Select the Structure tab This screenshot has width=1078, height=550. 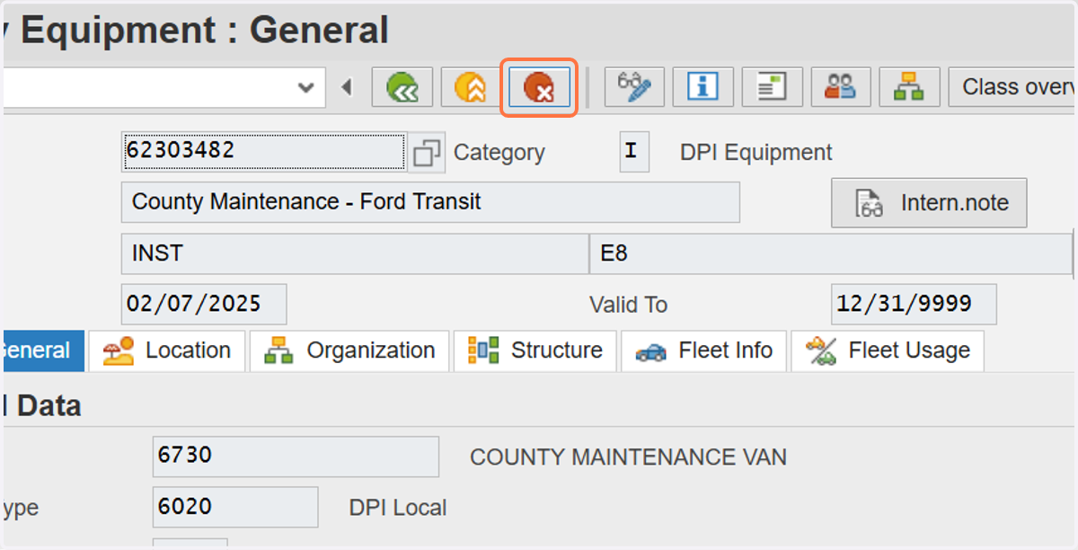click(535, 350)
